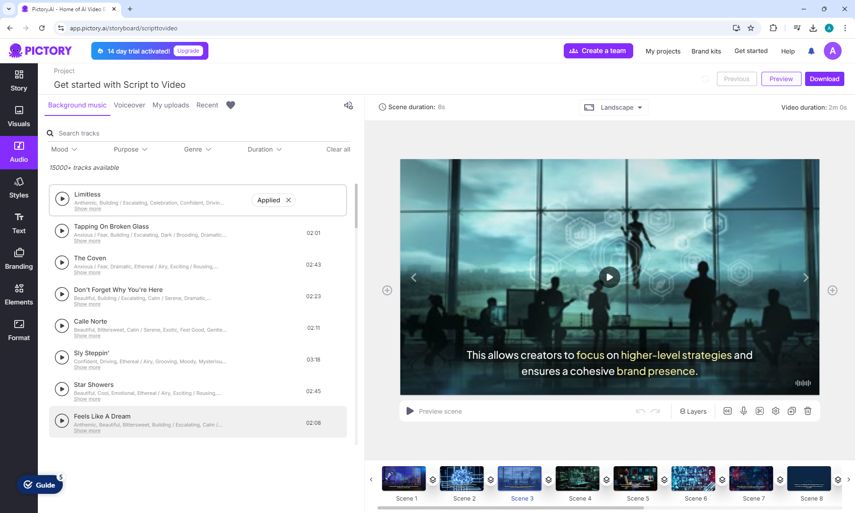Switch to the My uploads tab
The height and width of the screenshot is (513, 855).
tap(171, 105)
